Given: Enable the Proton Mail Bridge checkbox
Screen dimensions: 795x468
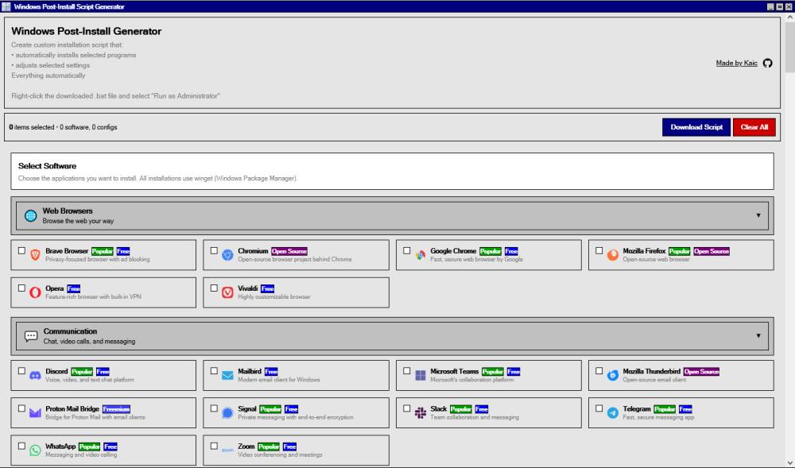Looking at the screenshot, I should point(21,408).
